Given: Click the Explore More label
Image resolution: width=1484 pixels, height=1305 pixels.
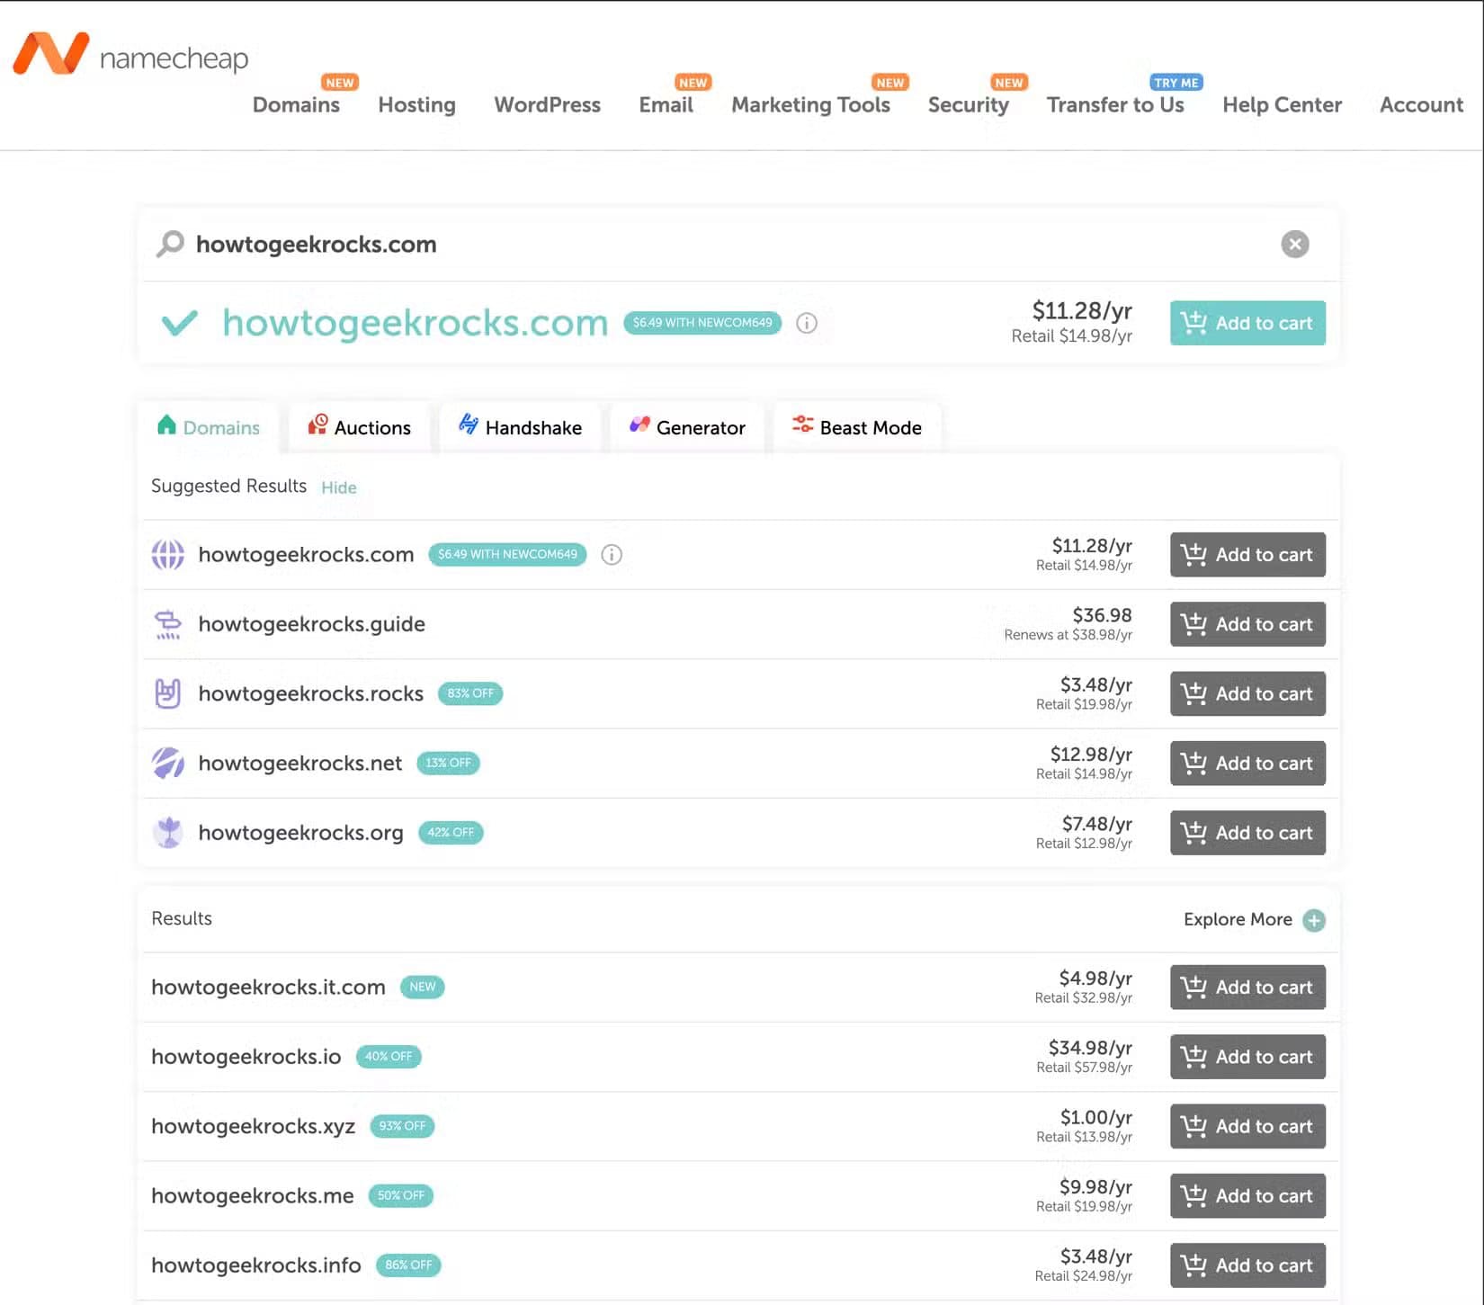Looking at the screenshot, I should click(x=1238, y=919).
